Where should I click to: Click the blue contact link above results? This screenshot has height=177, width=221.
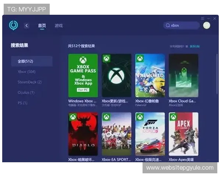[194, 46]
